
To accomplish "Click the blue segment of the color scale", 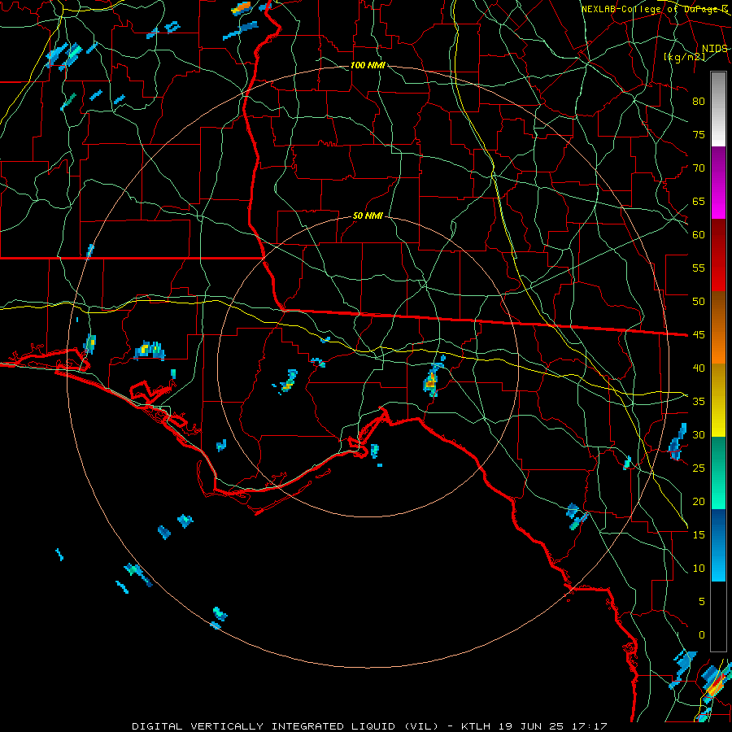I will pyautogui.click(x=718, y=545).
